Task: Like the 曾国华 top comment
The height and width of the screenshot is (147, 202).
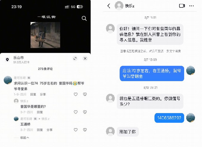Action: point(76,94)
